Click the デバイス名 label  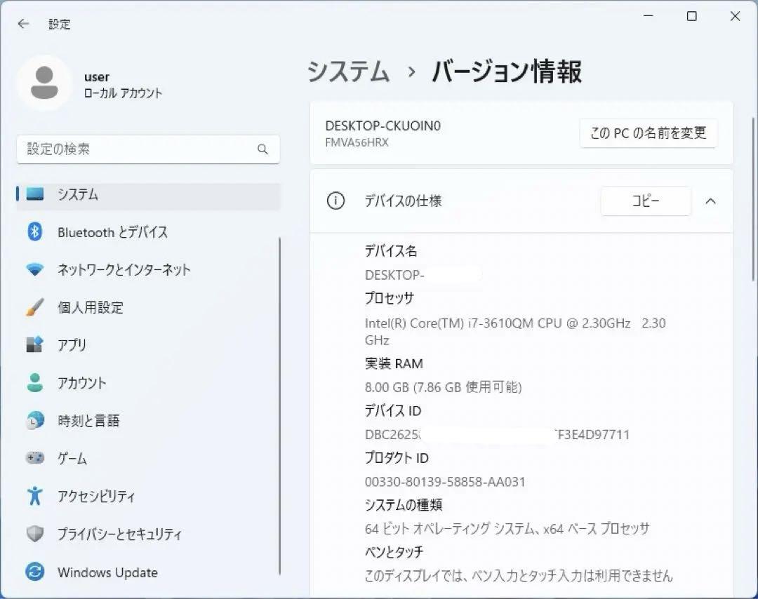[x=391, y=250]
